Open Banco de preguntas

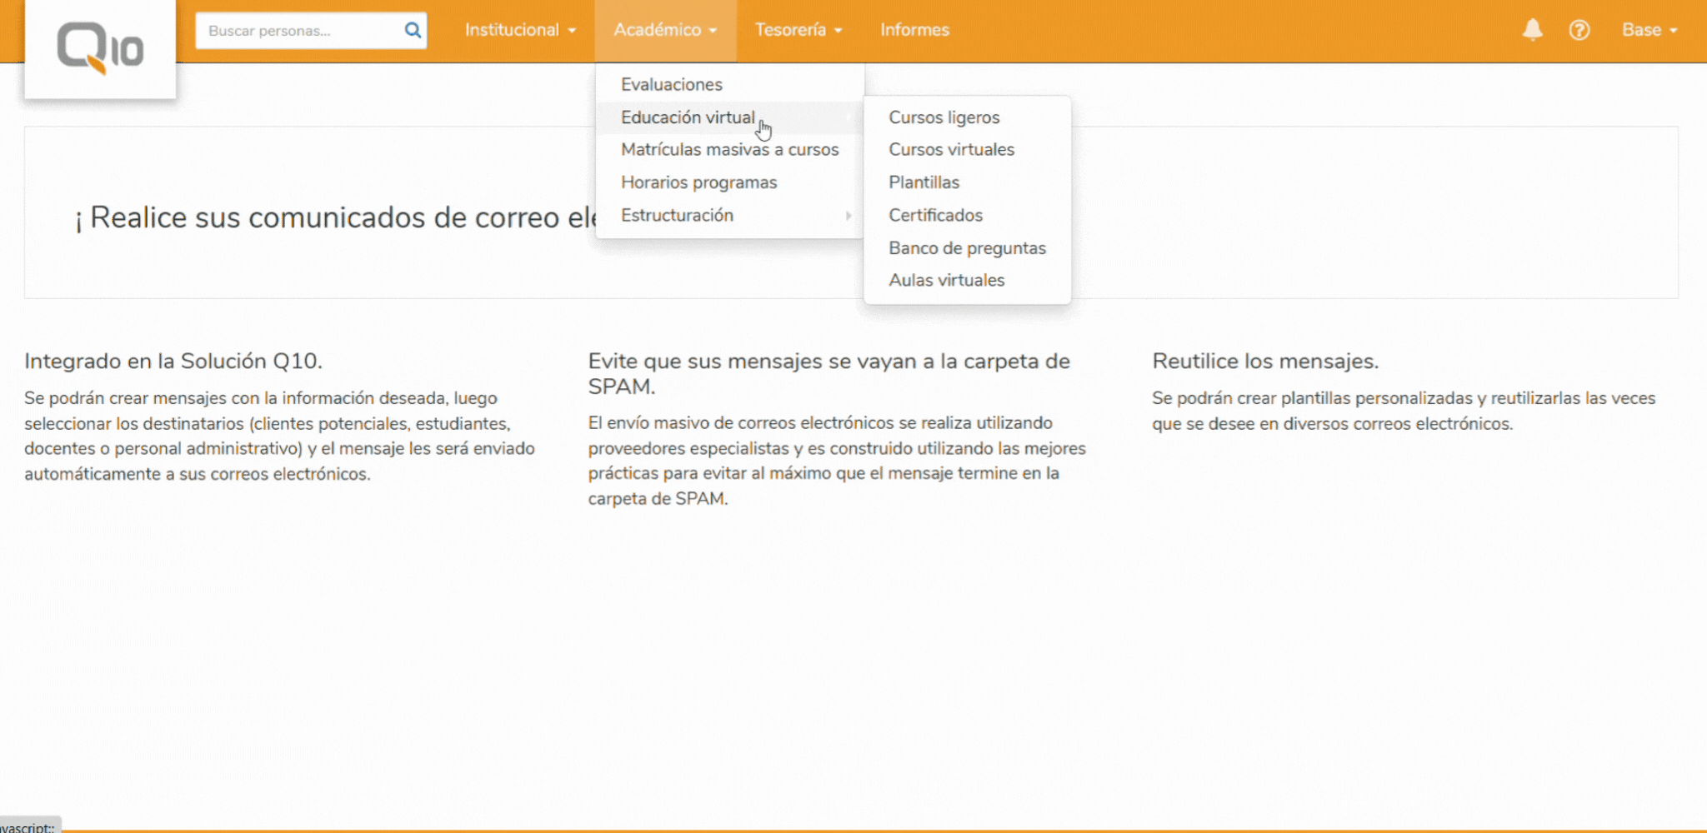967,247
